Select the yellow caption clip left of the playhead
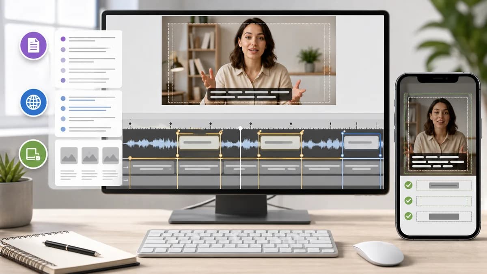The image size is (487, 274). pos(199,142)
